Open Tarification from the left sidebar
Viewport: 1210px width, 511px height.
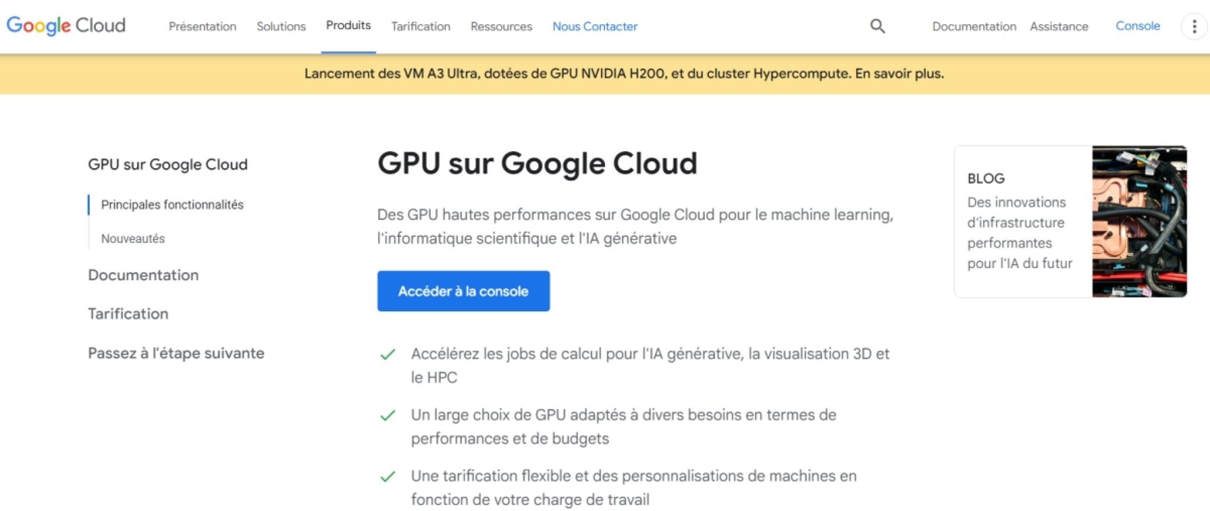[128, 314]
